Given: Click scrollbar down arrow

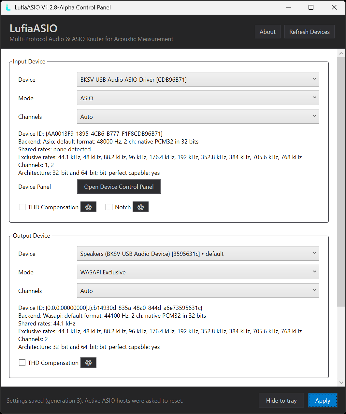Looking at the screenshot, I should coord(341,382).
